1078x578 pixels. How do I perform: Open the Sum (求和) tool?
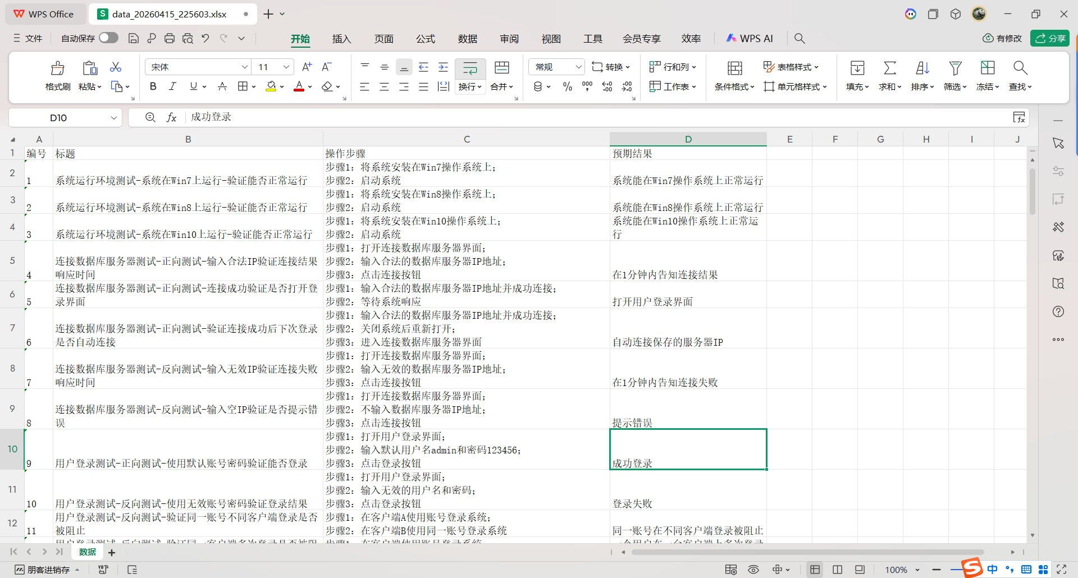(x=889, y=68)
